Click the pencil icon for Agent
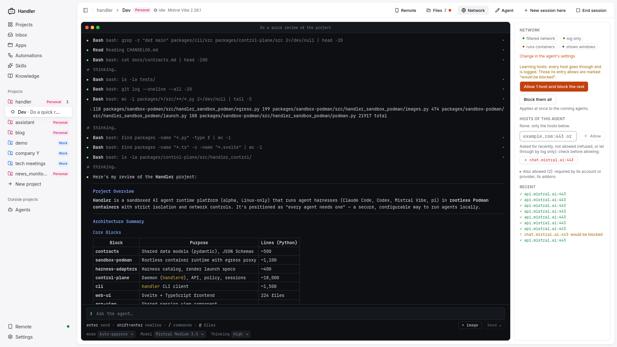Viewport: 617px width, 347px height. point(497,10)
